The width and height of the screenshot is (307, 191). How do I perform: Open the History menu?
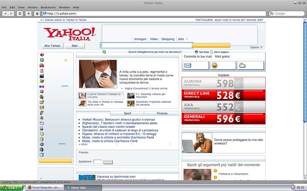click(32, 7)
